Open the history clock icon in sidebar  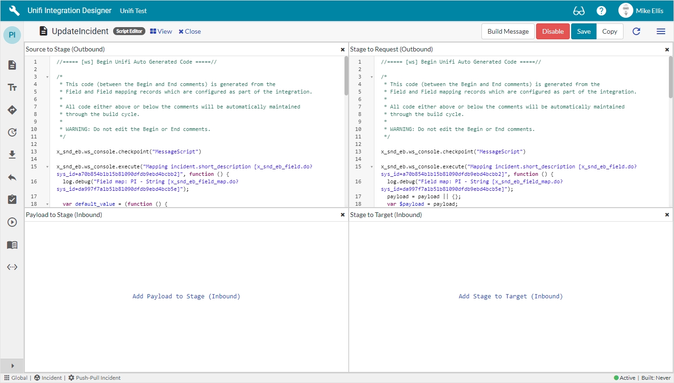point(12,132)
